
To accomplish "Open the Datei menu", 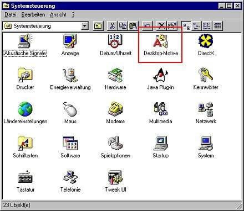I will (11, 14).
